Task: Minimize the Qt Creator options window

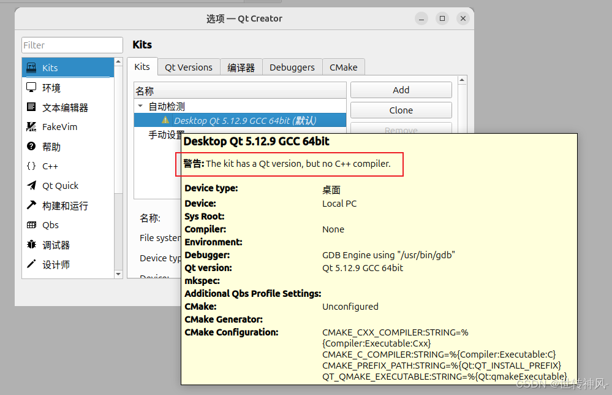Action: tap(421, 18)
